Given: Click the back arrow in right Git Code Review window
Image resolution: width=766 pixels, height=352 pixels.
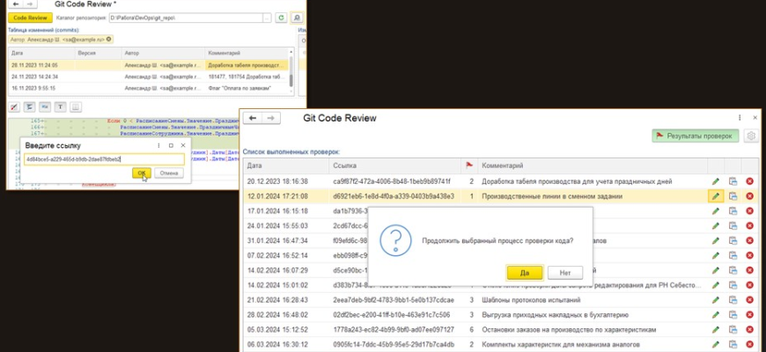Looking at the screenshot, I should tap(254, 118).
